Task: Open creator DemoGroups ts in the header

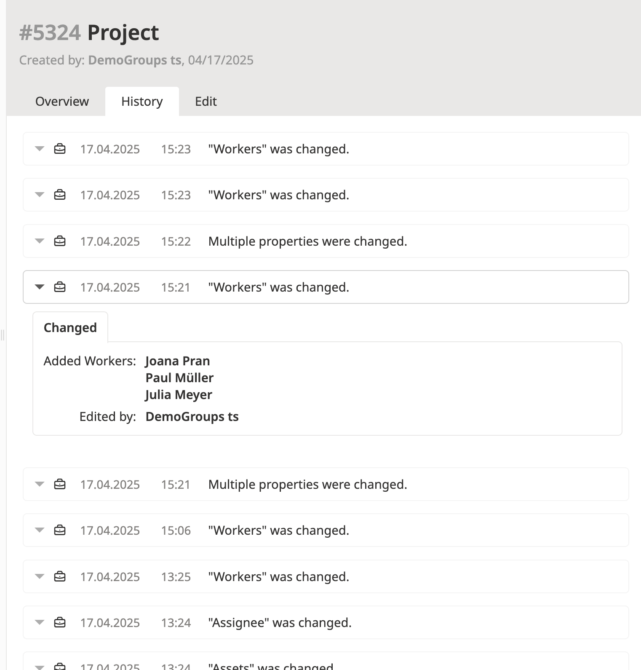Action: 134,60
